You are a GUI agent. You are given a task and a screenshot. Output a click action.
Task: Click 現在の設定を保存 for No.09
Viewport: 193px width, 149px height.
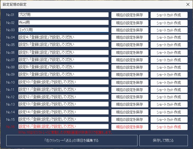[x=130, y=75]
